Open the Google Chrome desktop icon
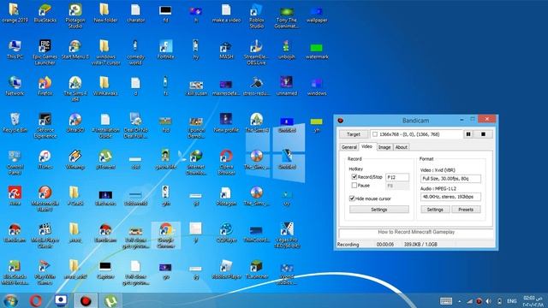This screenshot has height=308, width=548. click(x=166, y=236)
